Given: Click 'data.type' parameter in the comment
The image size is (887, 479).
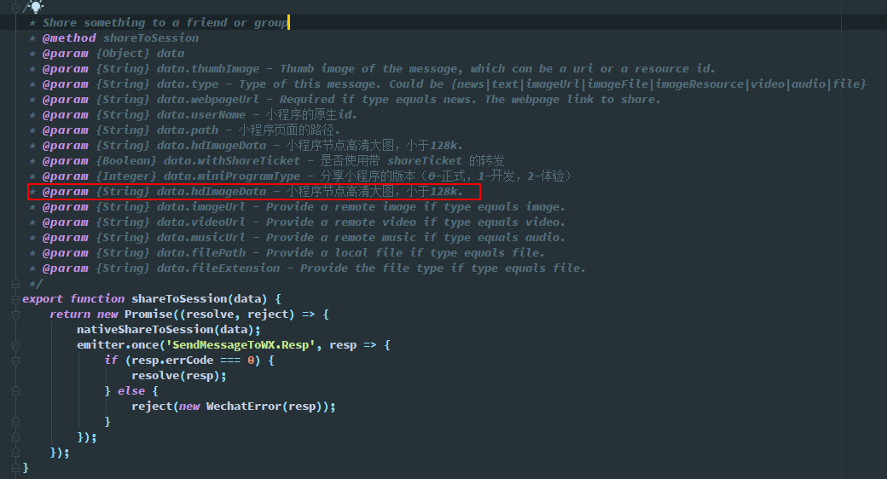Looking at the screenshot, I should click(188, 84).
